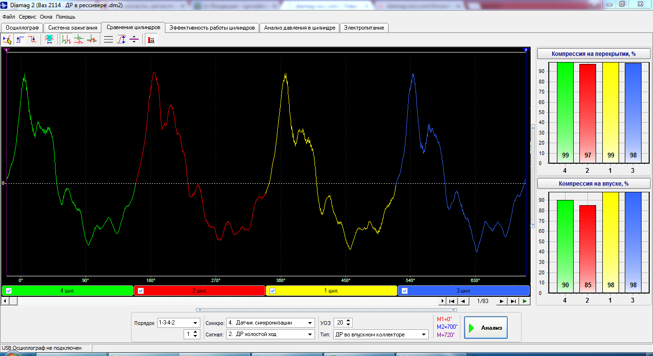Screen dimensions: 653x356
Task: Open the Помощь menu
Action: click(65, 17)
